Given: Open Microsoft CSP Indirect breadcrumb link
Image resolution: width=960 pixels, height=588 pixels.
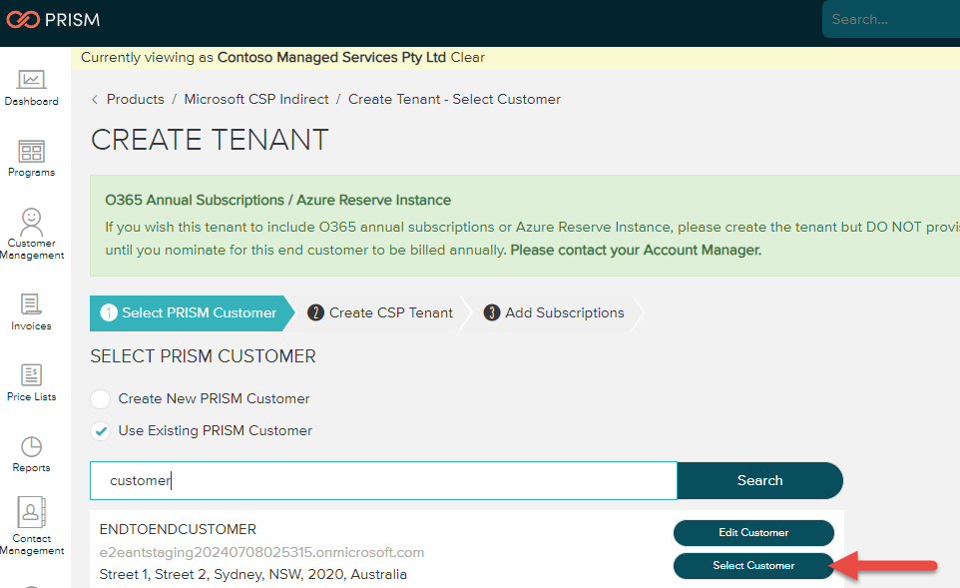Looking at the screenshot, I should [x=256, y=99].
